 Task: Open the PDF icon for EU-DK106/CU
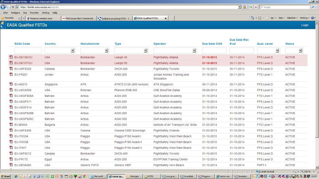(11, 57)
